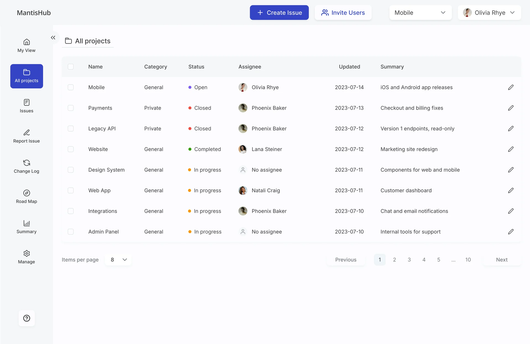Edit the Design System project row

pyautogui.click(x=511, y=170)
